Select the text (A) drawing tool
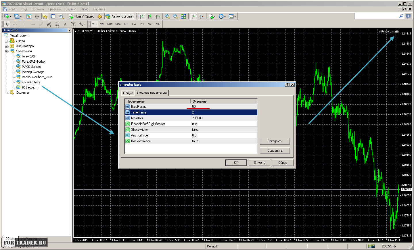Image resolution: width=414 pixels, height=250 pixels. [x=65, y=24]
